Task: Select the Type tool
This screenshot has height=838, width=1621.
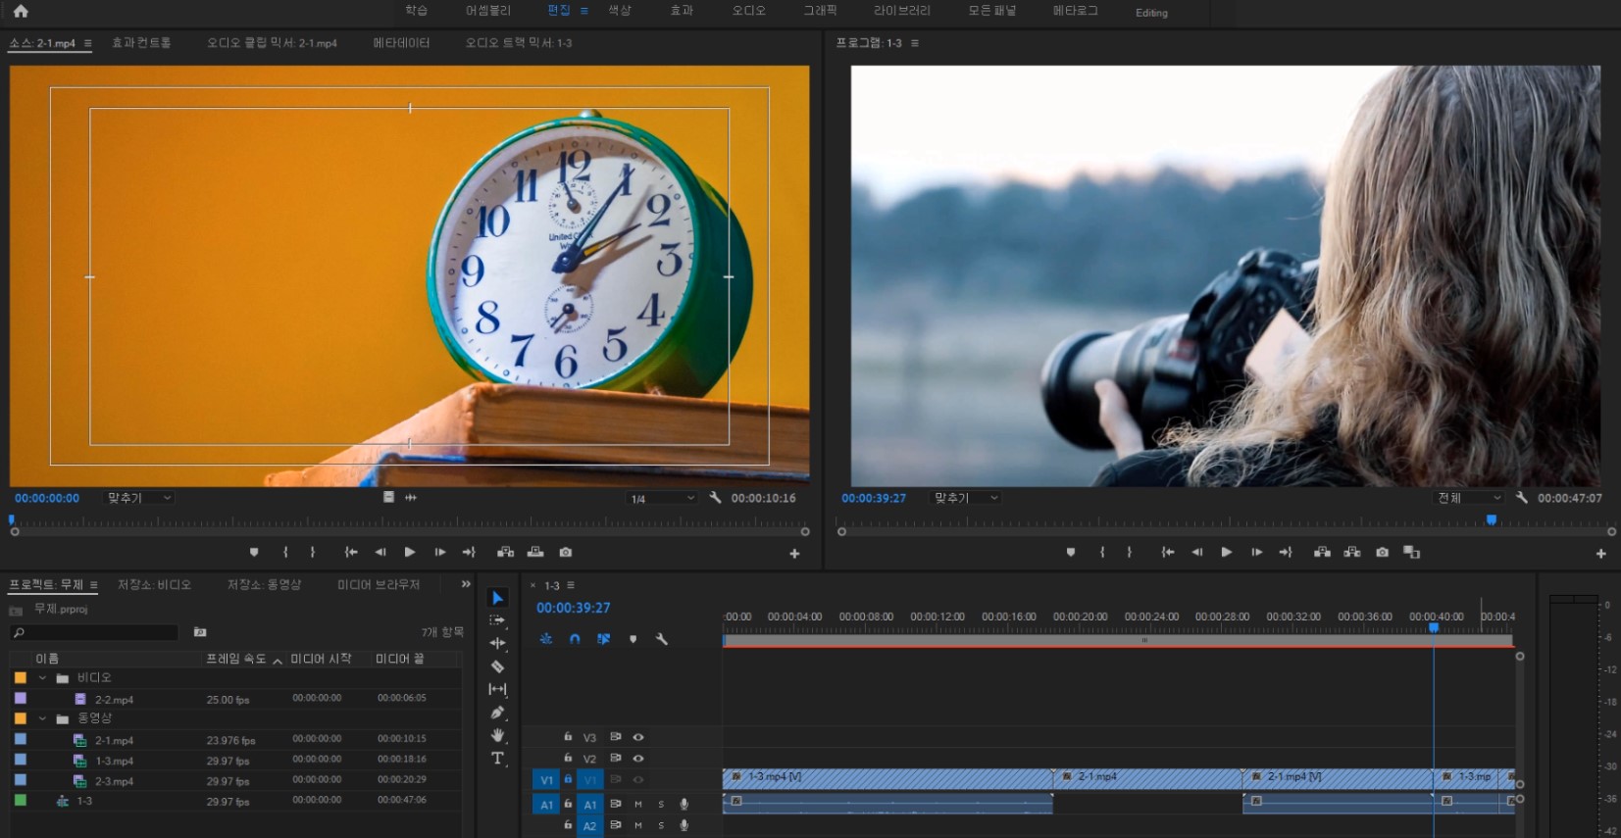Action: point(497,759)
